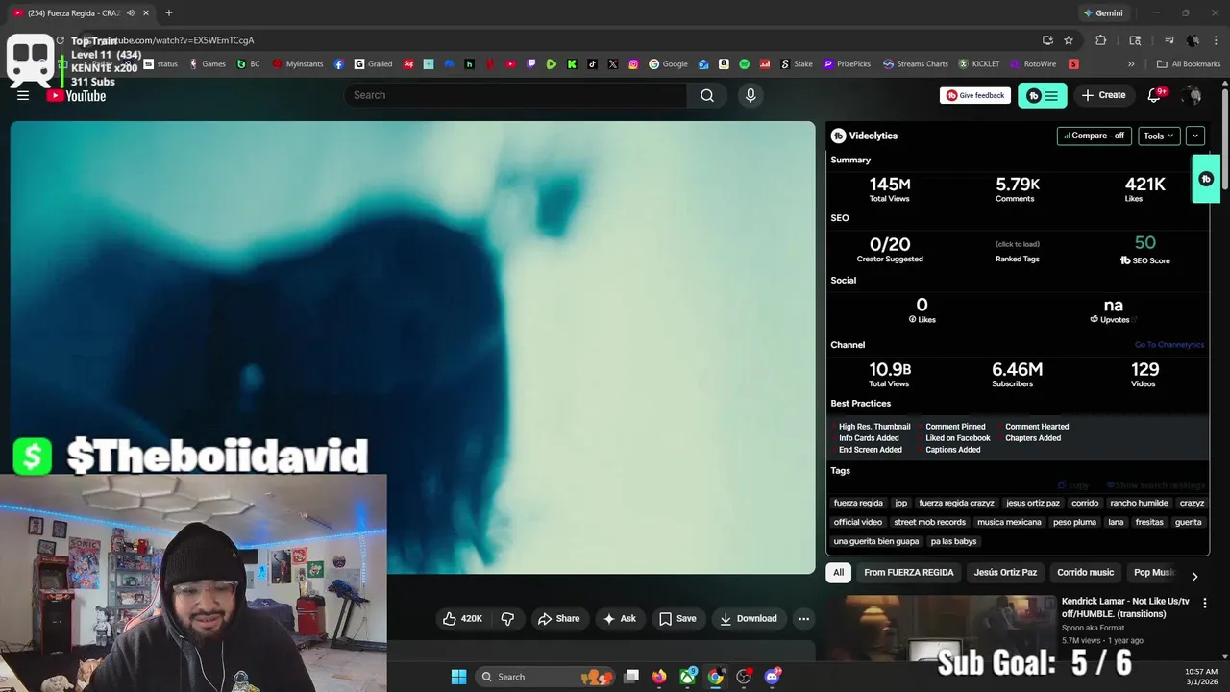Click the 'fuerza regida' tag
This screenshot has width=1230, height=692.
858,503
